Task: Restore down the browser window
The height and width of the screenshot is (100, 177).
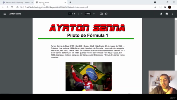Action: (x=167, y=2)
